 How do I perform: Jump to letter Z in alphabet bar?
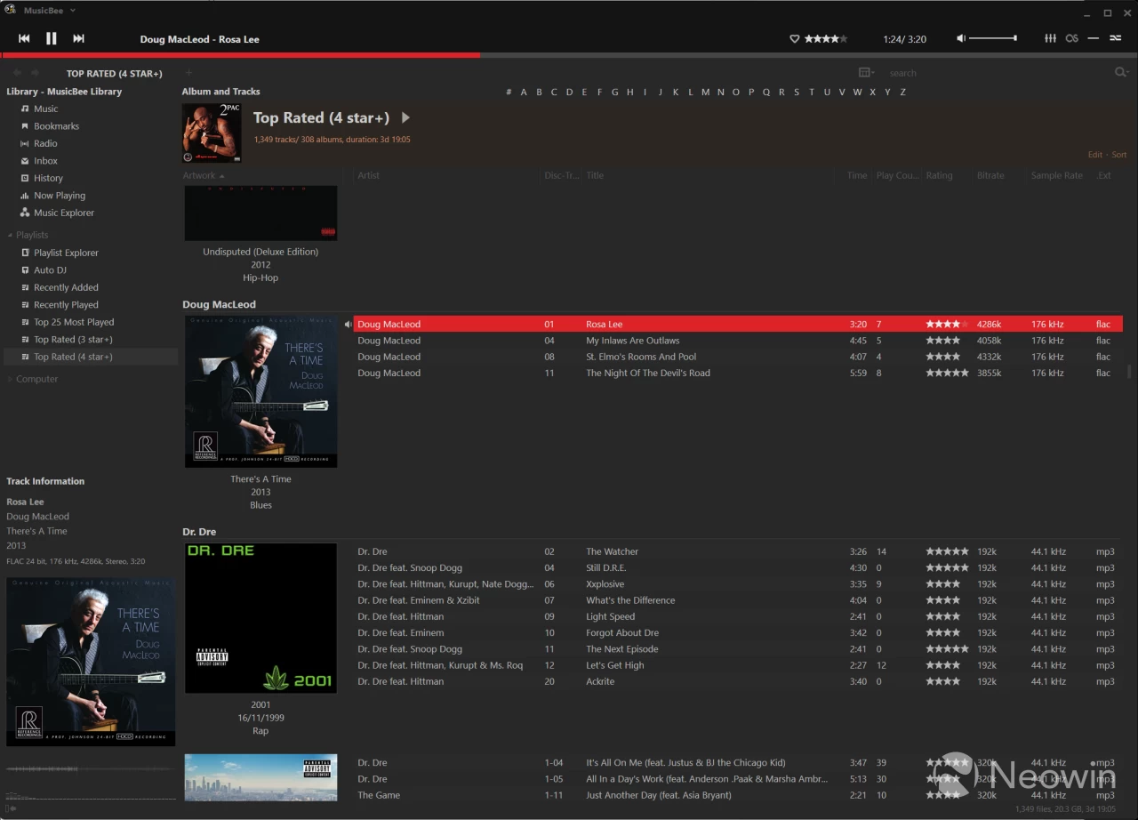[902, 92]
